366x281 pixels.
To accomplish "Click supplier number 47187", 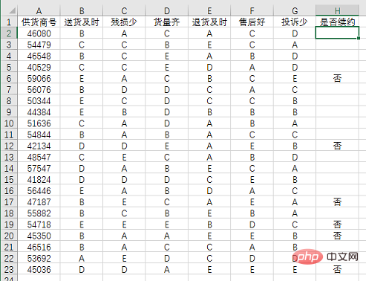I will [x=39, y=202].
